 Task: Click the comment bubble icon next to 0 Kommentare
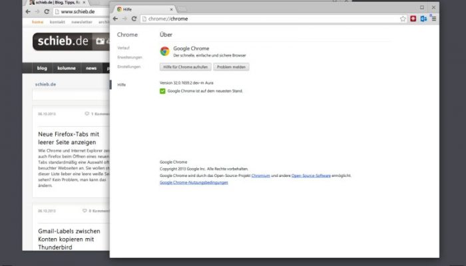point(85,211)
